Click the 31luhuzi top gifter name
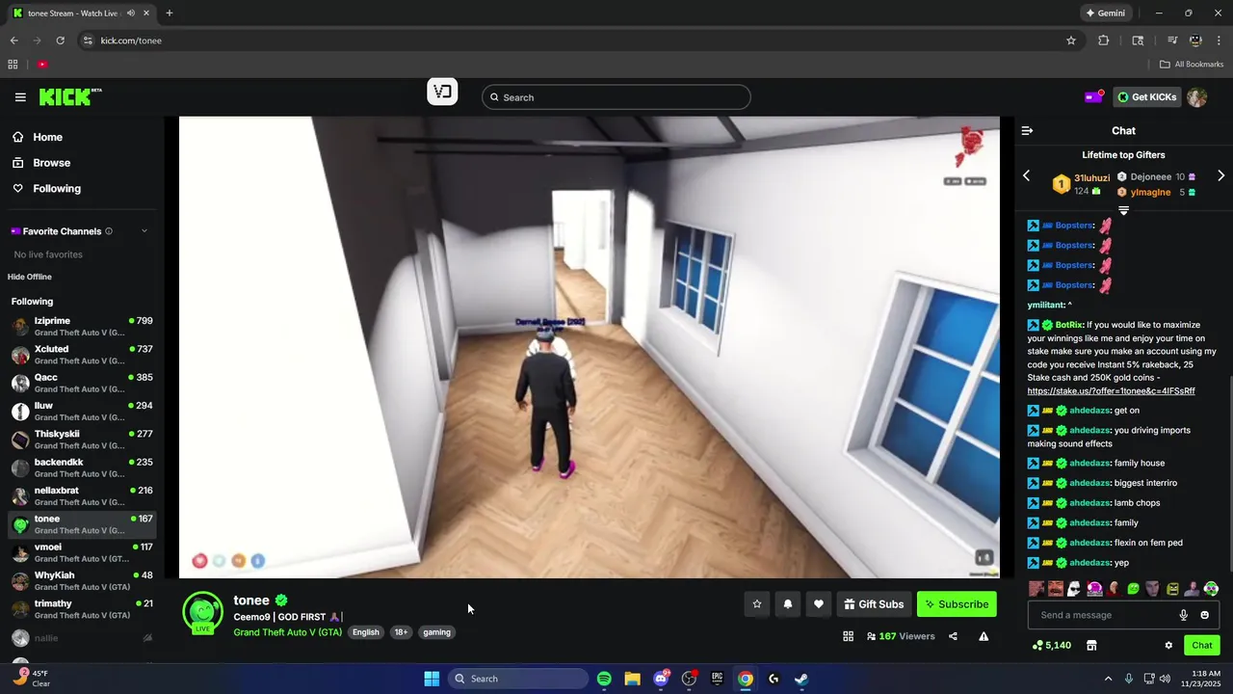 (x=1091, y=178)
